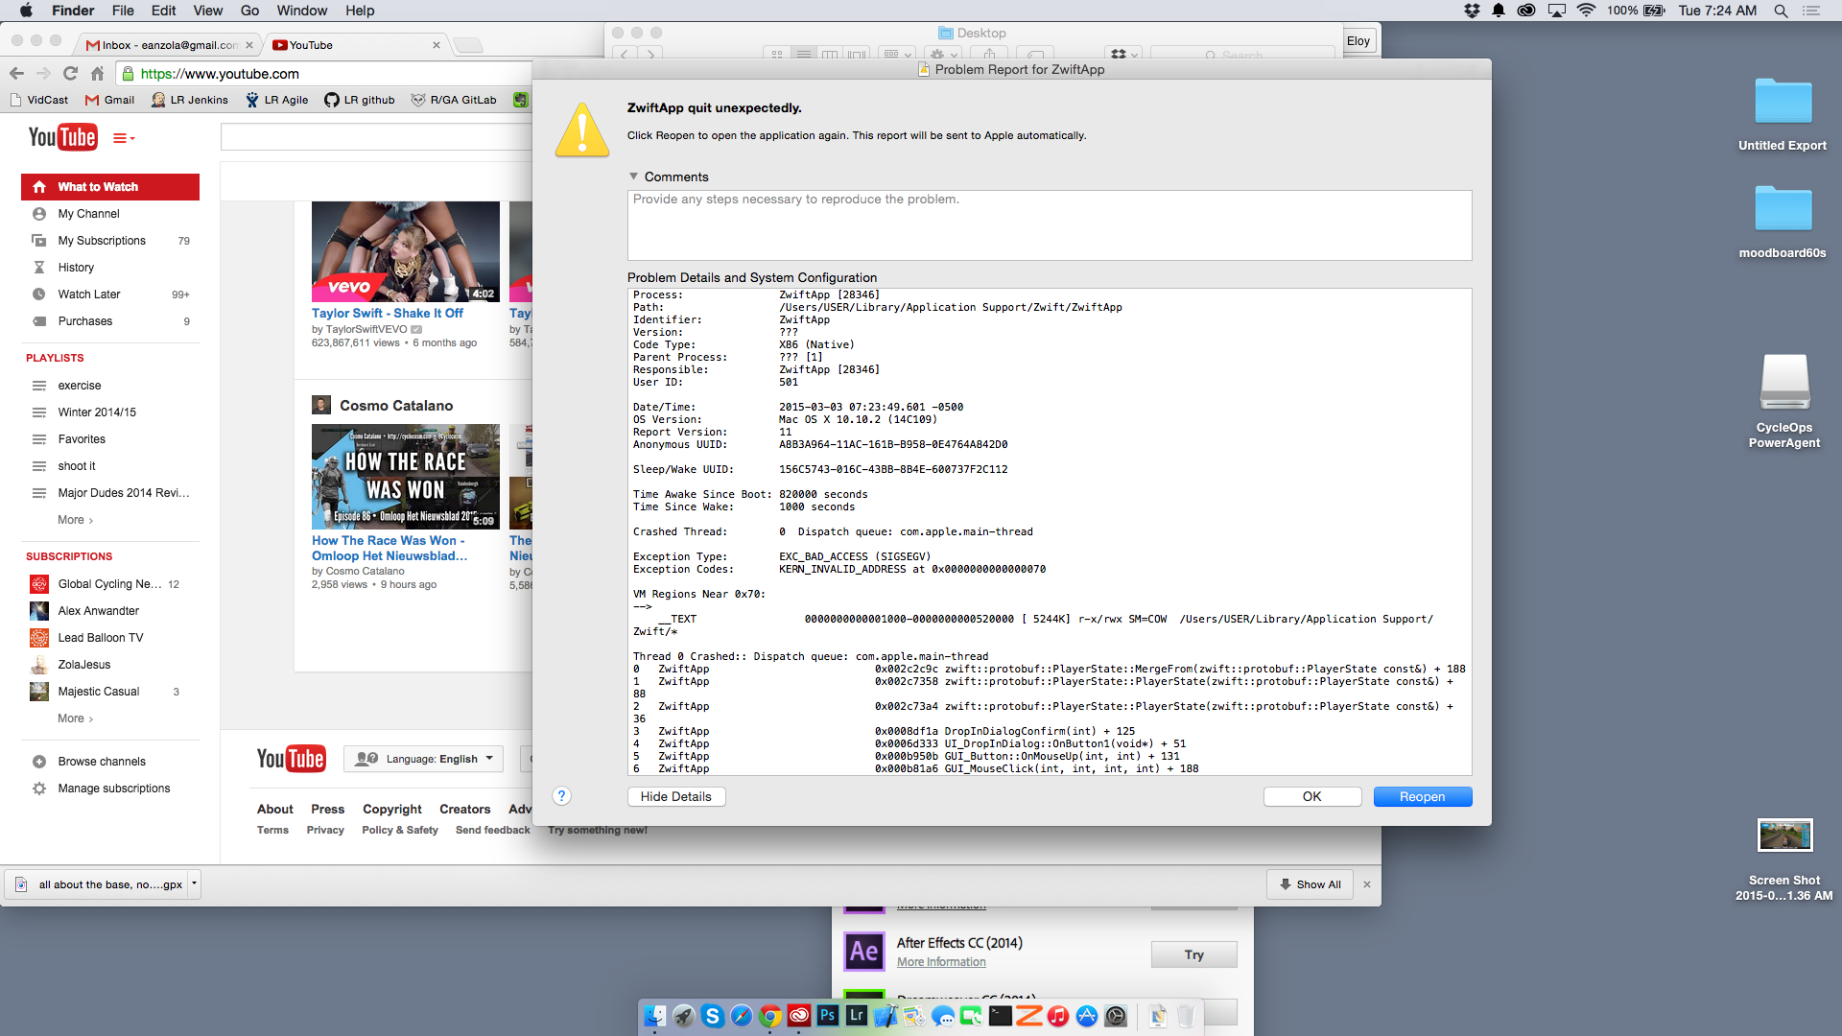1842x1036 pixels.
Task: Click the Hide Details button
Action: (676, 797)
